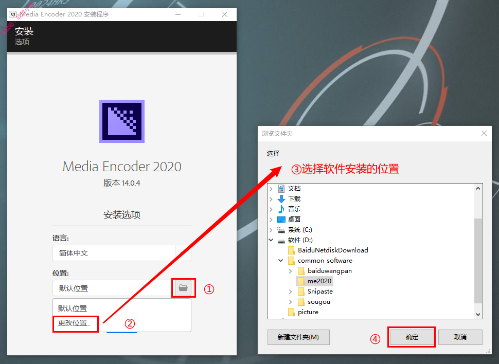
Task: Expand the 音乐 tree node
Action: 271,209
